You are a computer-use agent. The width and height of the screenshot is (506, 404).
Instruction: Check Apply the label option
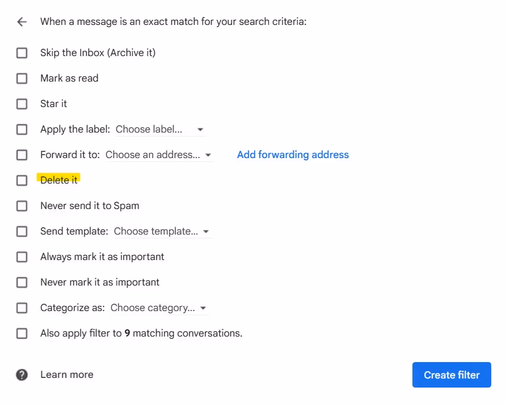coord(22,129)
